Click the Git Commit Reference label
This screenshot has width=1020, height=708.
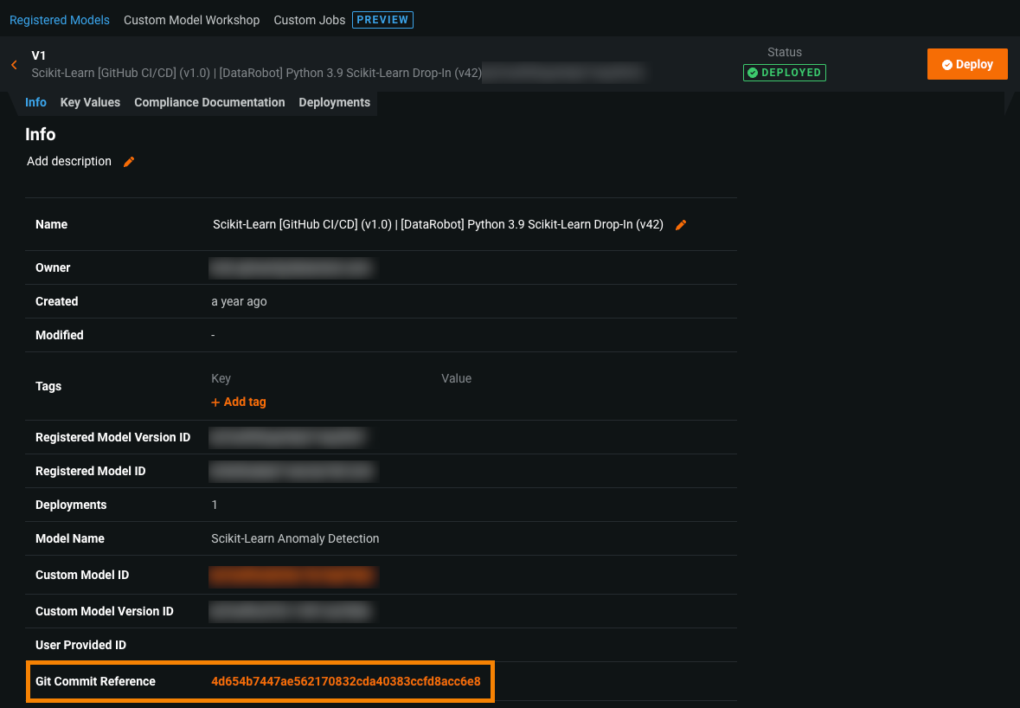(x=95, y=681)
